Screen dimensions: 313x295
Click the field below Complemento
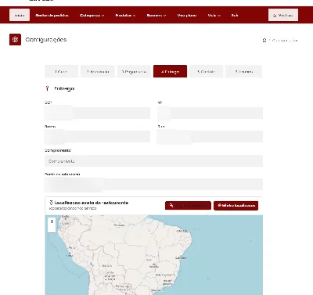click(x=153, y=185)
